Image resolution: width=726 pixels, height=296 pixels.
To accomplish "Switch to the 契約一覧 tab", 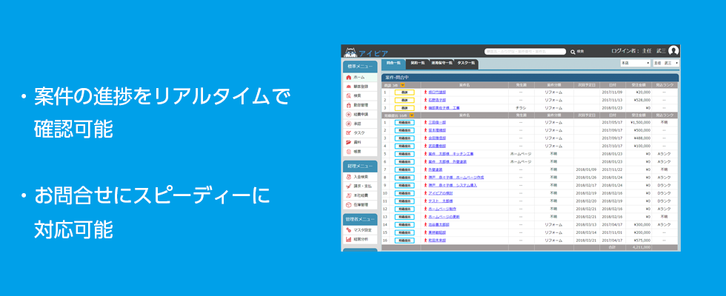I will [416, 64].
